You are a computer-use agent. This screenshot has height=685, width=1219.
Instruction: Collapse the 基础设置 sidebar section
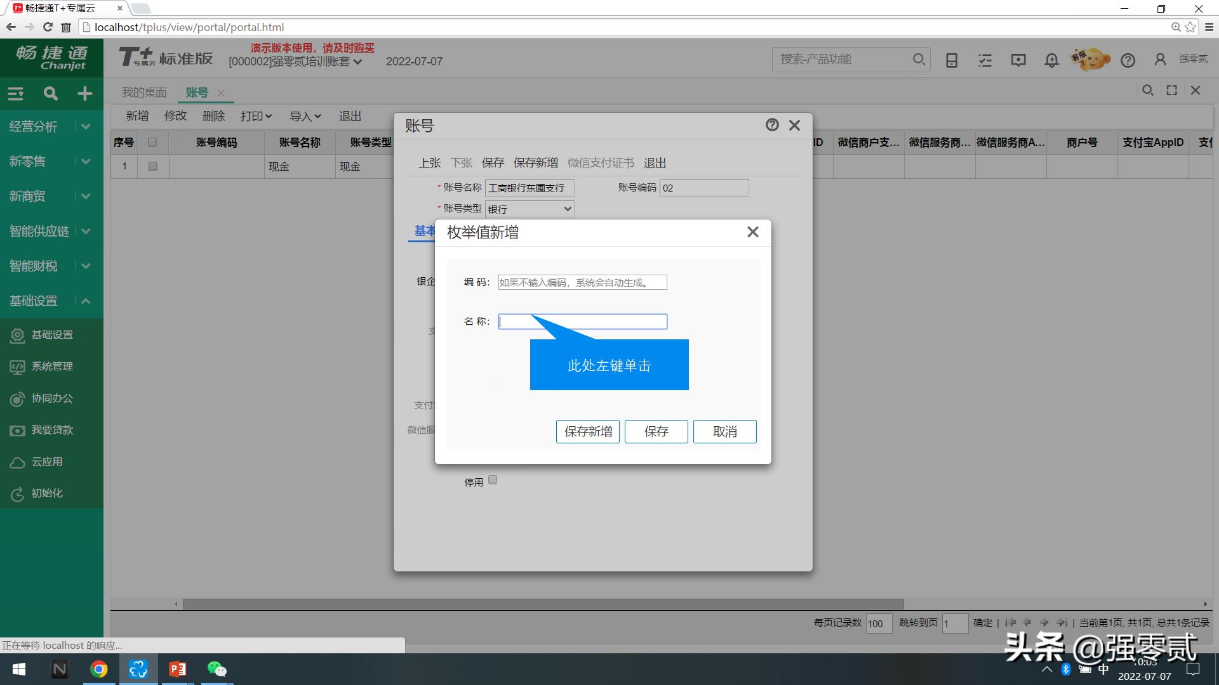coord(86,301)
